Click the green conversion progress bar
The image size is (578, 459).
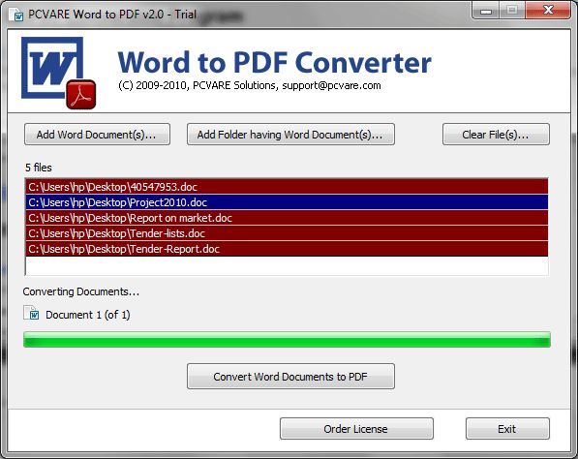287,339
